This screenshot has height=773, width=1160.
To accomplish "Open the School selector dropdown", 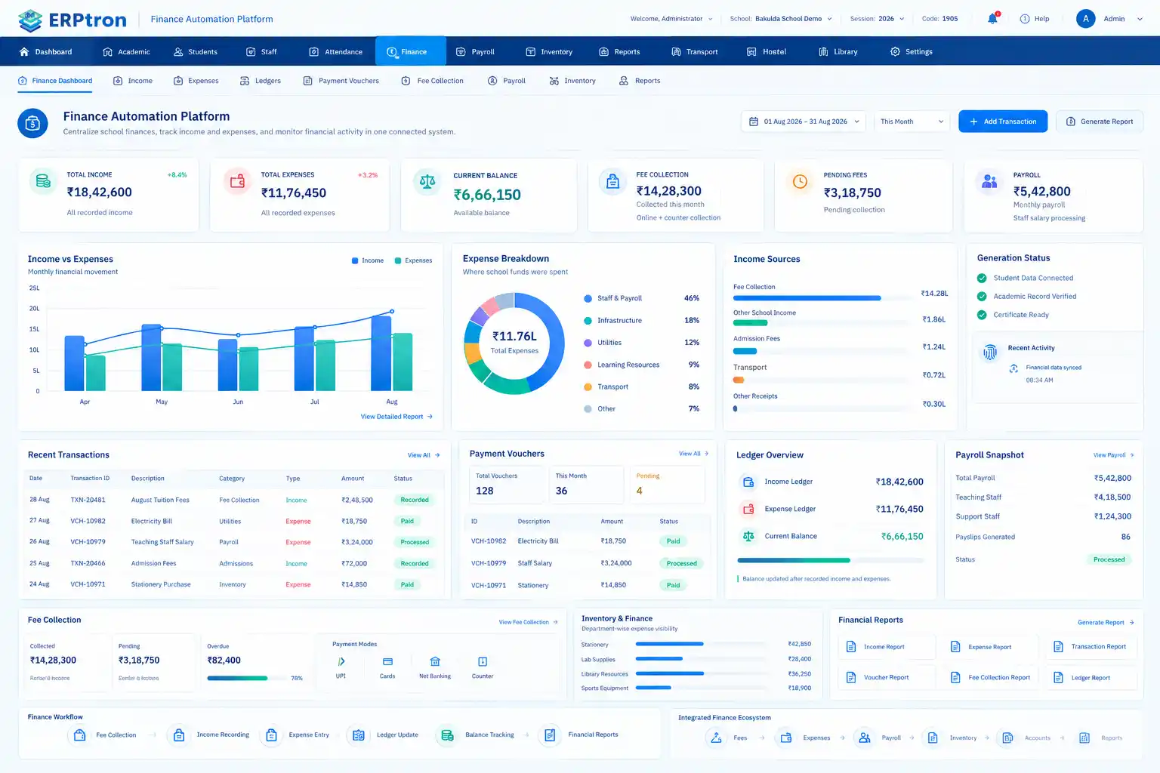I will [x=781, y=19].
